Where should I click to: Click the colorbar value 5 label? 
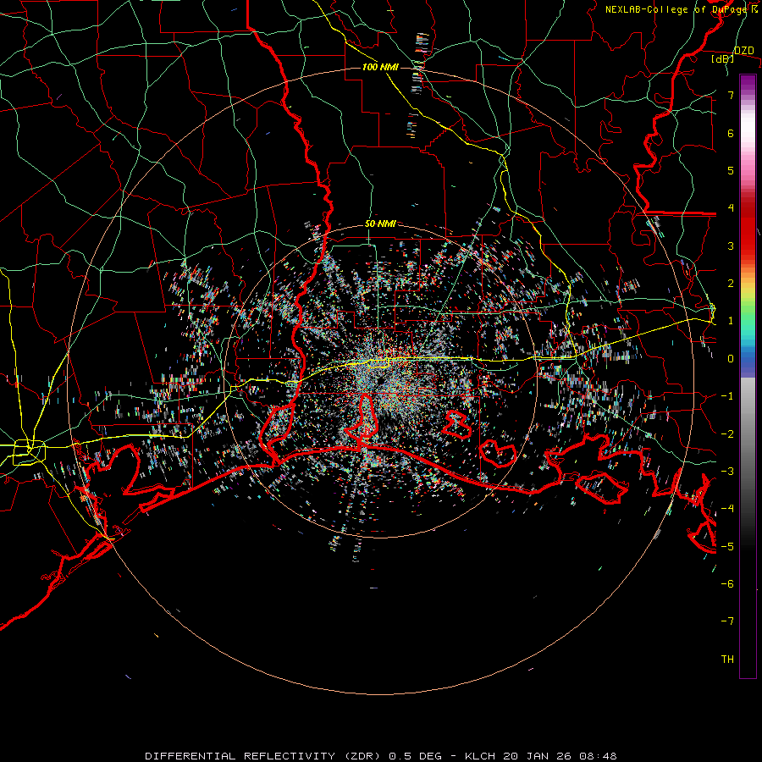pyautogui.click(x=731, y=170)
